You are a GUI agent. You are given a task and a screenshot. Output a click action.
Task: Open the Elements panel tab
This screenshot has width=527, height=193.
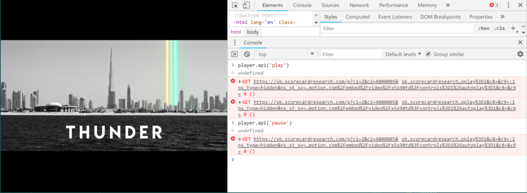point(273,5)
